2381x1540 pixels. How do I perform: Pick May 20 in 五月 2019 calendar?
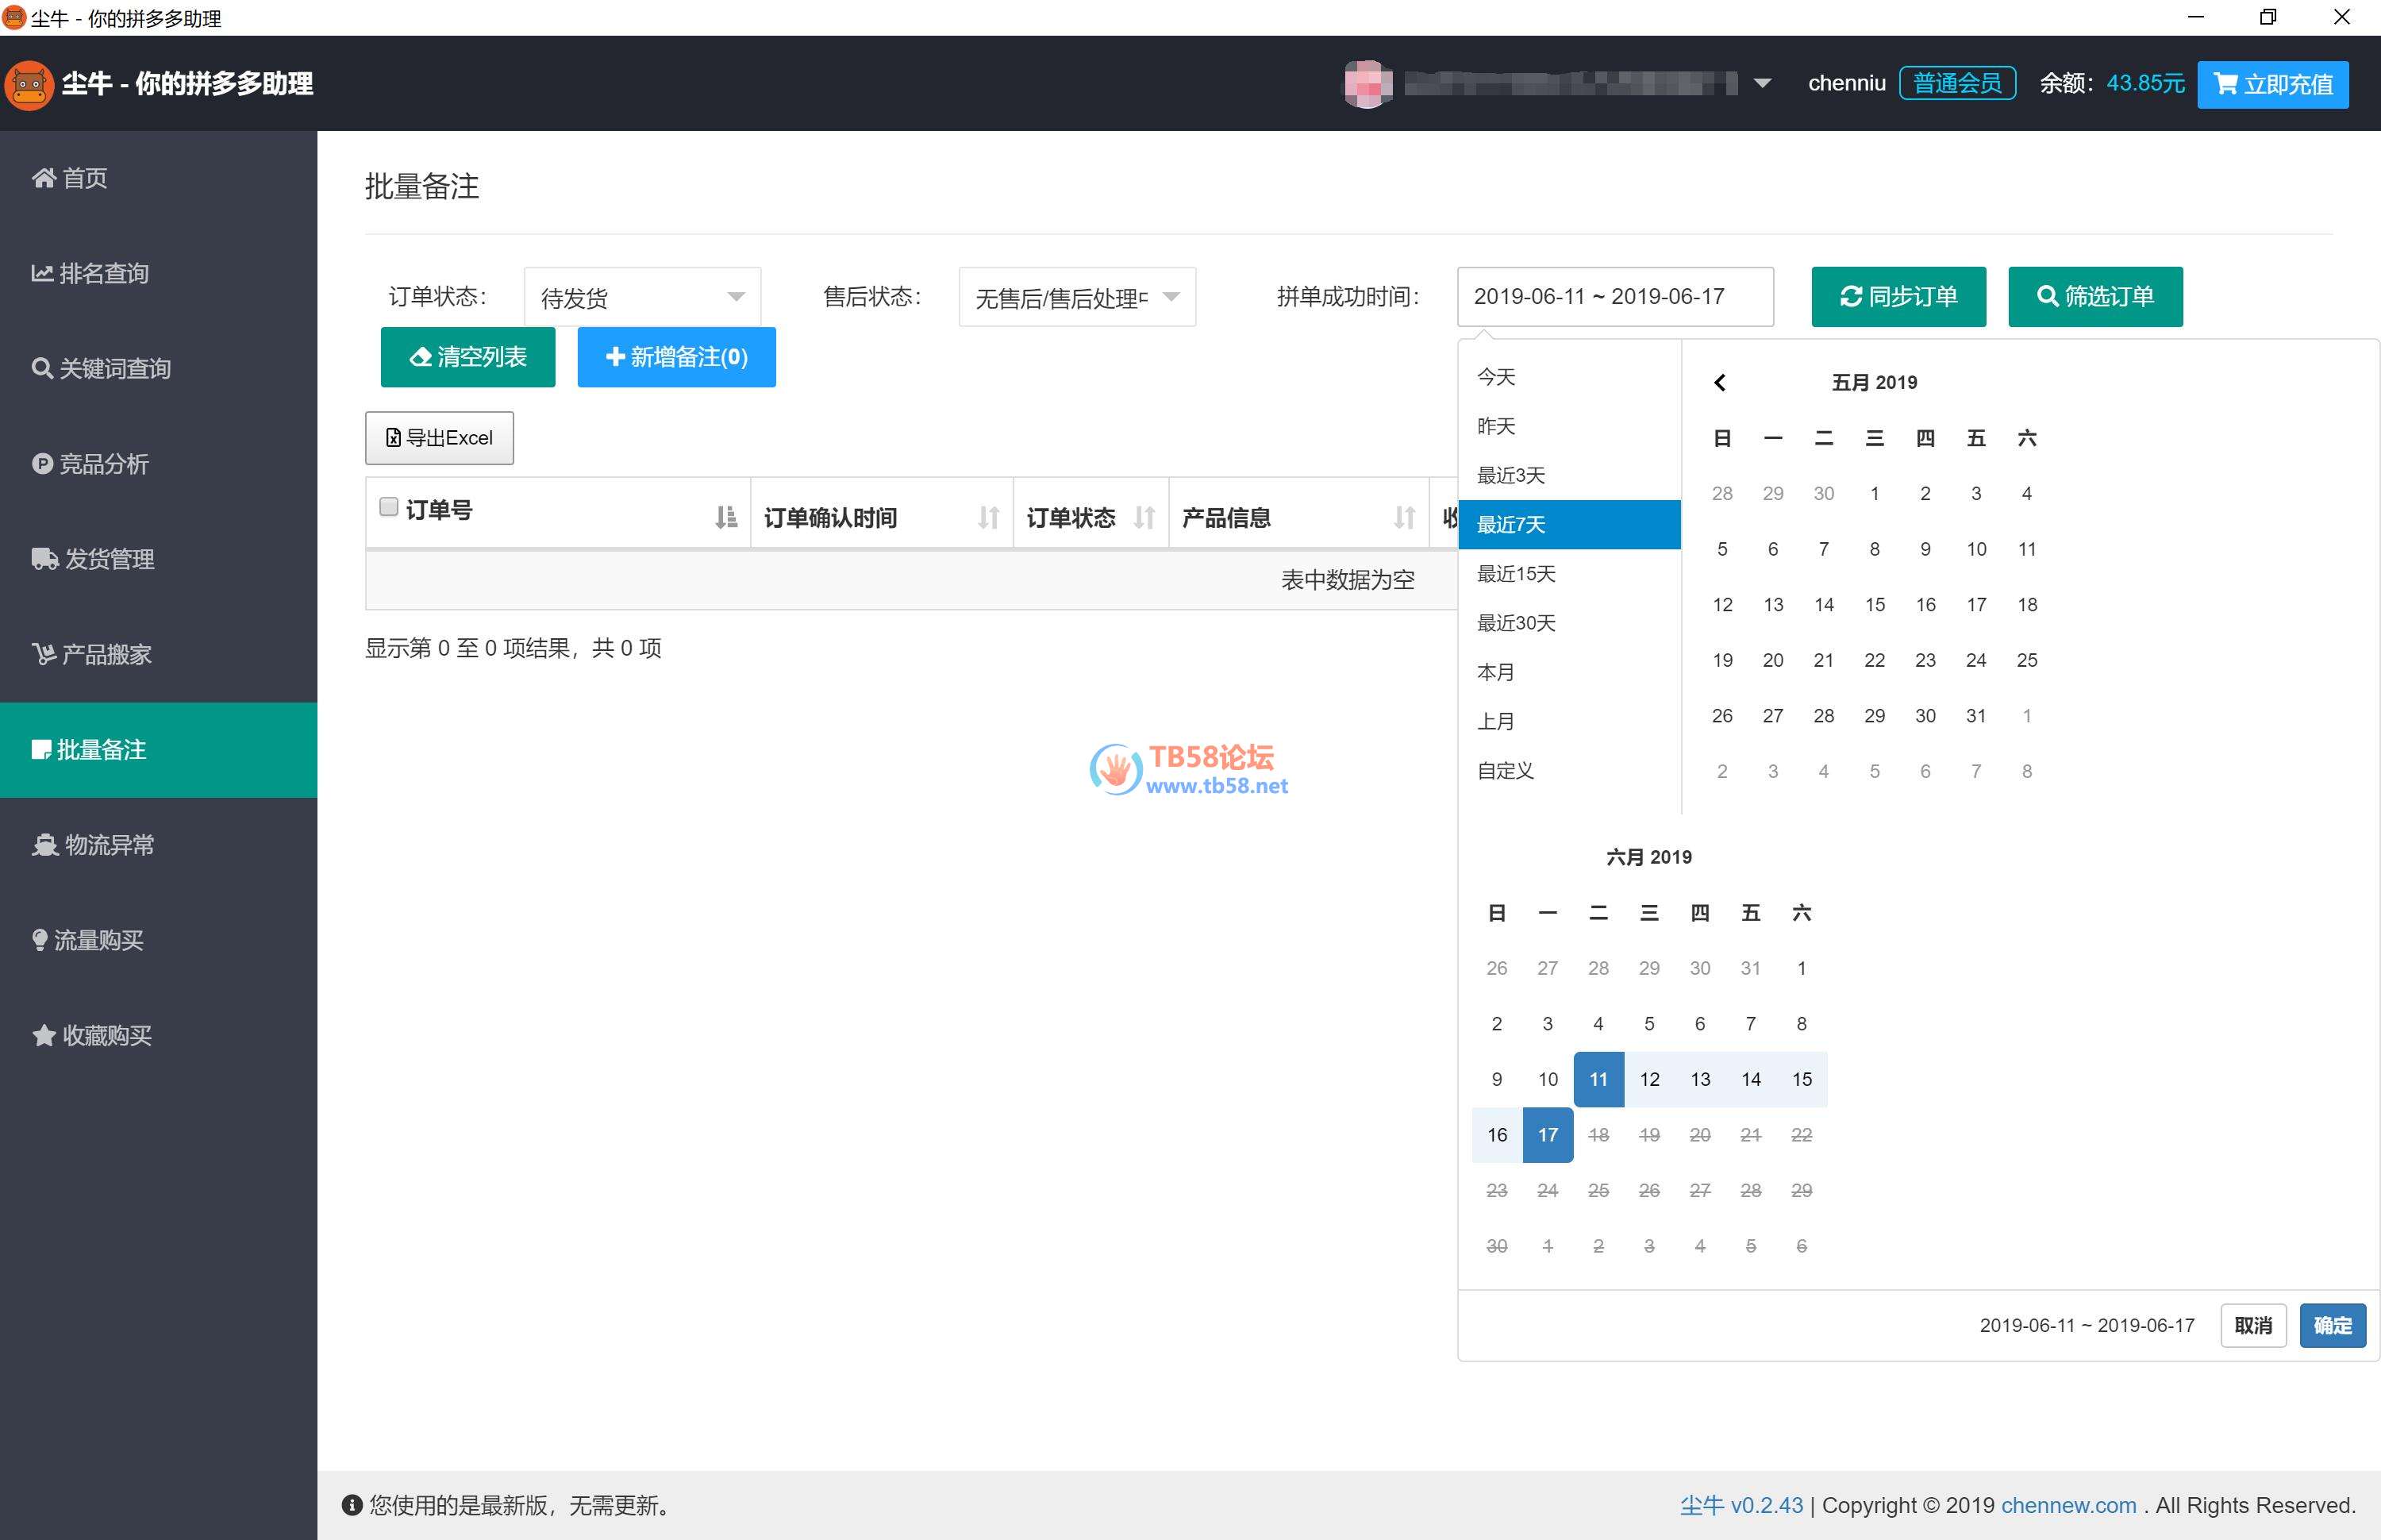click(1772, 660)
